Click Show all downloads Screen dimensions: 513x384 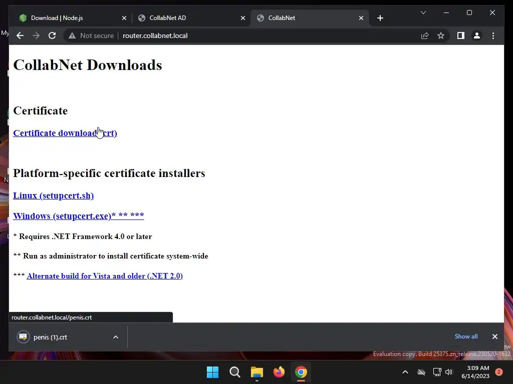466,336
